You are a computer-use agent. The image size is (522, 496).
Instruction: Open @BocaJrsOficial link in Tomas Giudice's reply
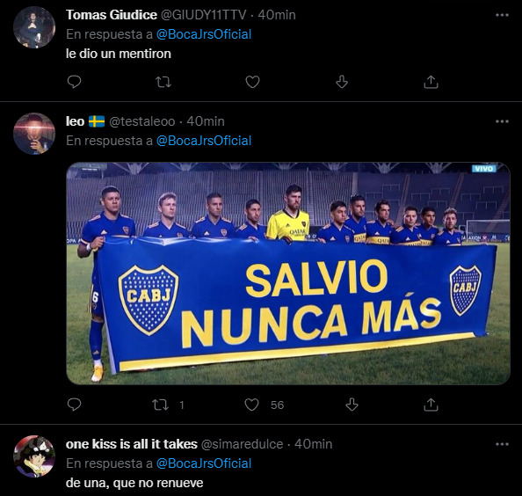(x=204, y=34)
